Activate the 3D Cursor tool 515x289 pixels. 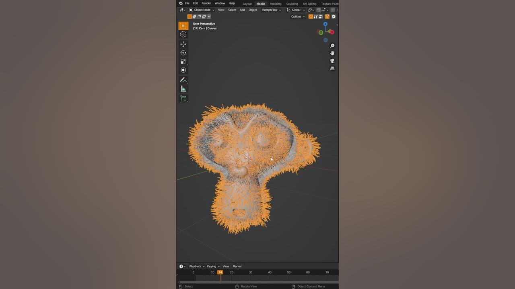pos(183,35)
